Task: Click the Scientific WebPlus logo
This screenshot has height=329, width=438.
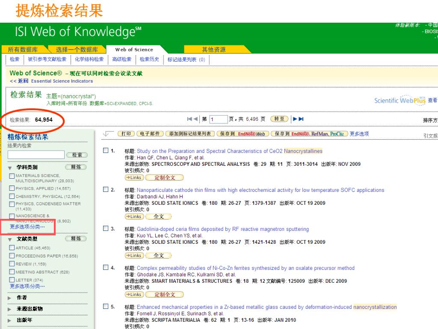Action: click(400, 100)
